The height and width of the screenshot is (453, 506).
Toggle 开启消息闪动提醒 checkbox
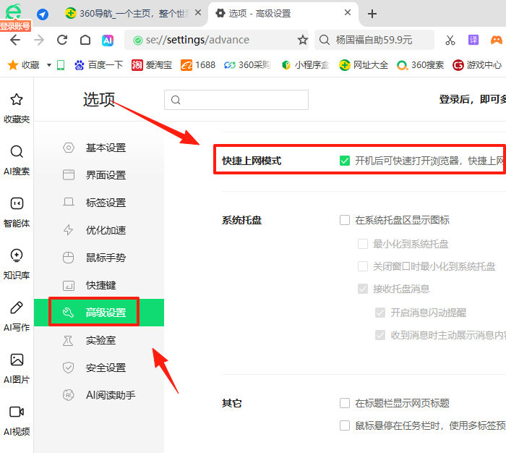(x=380, y=313)
